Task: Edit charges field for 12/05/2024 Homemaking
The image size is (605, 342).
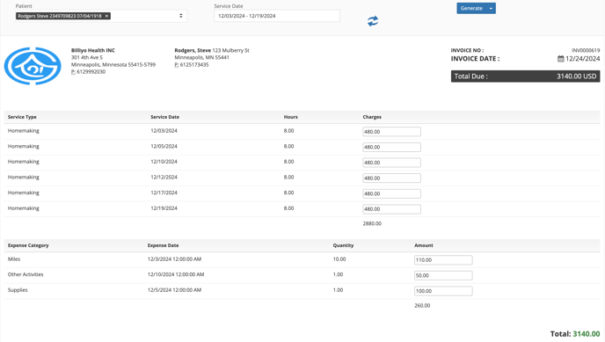Action: coord(391,147)
